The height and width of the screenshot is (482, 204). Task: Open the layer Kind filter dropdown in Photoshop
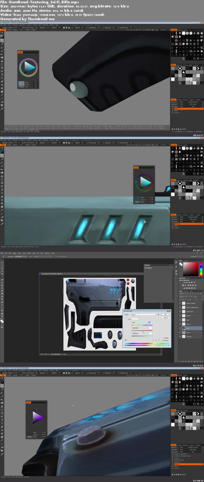click(184, 293)
